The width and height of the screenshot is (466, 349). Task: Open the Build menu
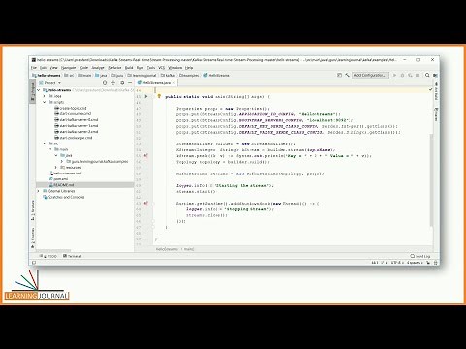pos(129,68)
